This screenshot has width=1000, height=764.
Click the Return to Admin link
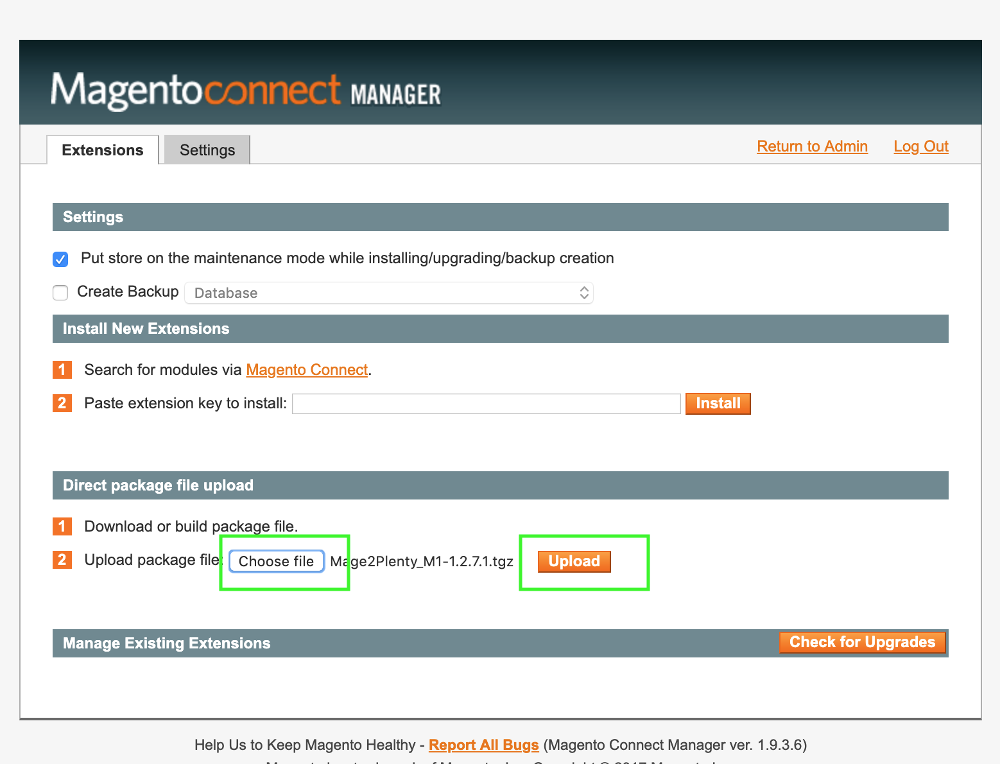(812, 146)
